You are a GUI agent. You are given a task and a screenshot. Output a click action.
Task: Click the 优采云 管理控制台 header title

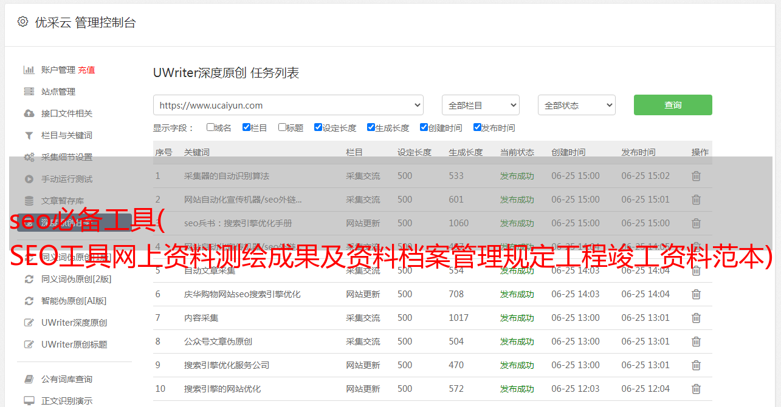tap(85, 22)
